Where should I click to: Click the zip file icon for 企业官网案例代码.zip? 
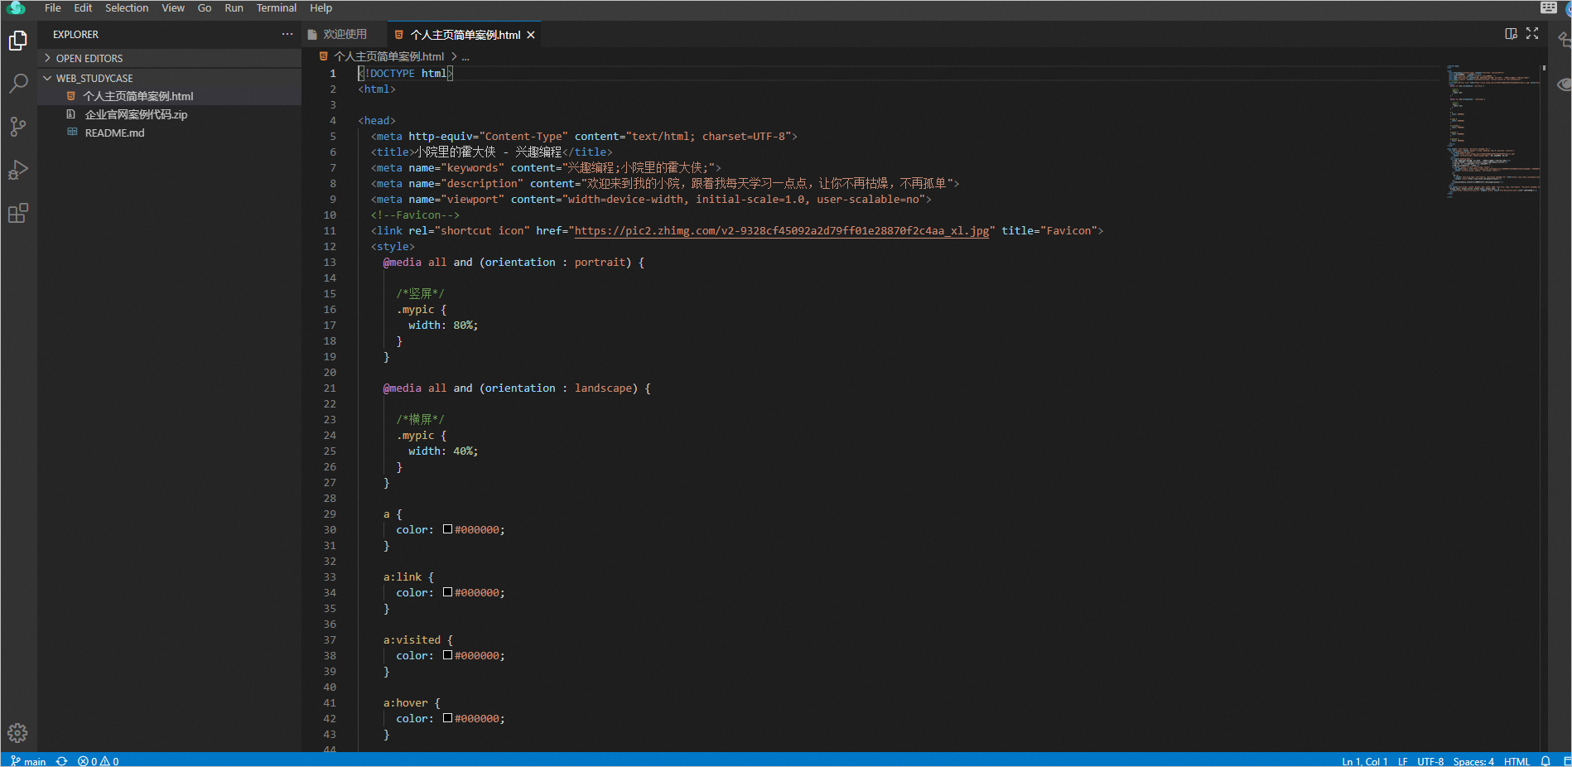tap(71, 114)
